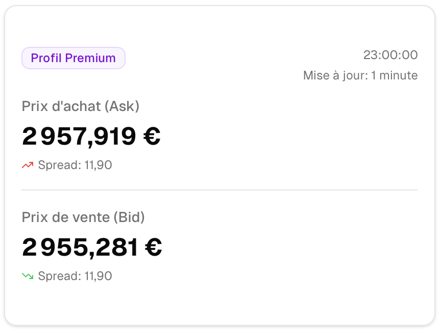The width and height of the screenshot is (442, 331).
Task: Click the divider line between Ask and Bid
Action: [219, 190]
